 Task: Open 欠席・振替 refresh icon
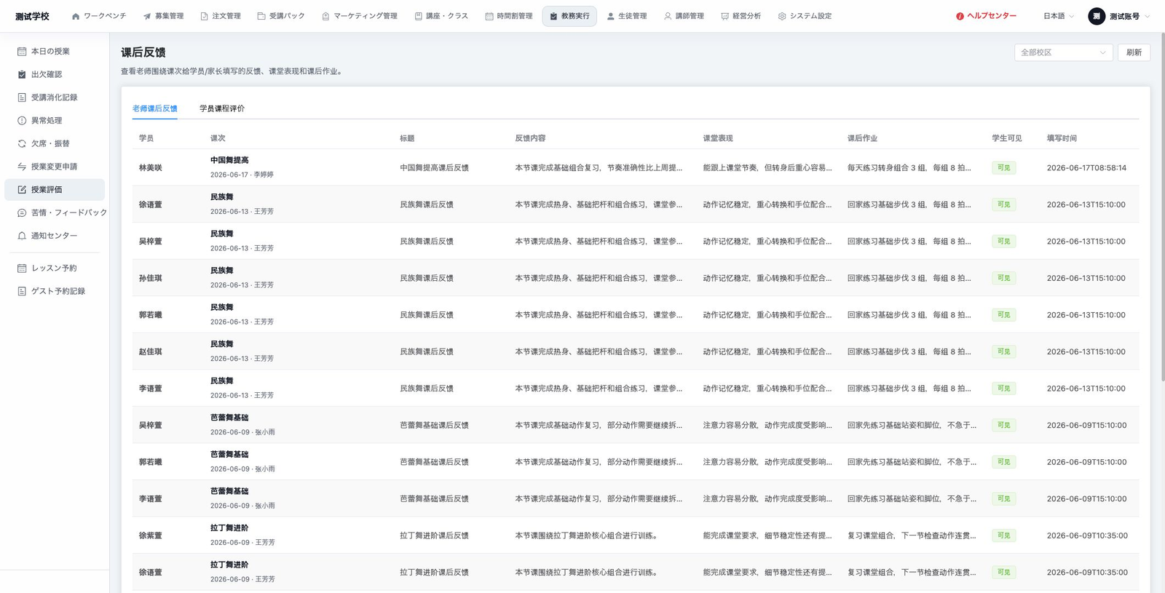click(x=22, y=143)
